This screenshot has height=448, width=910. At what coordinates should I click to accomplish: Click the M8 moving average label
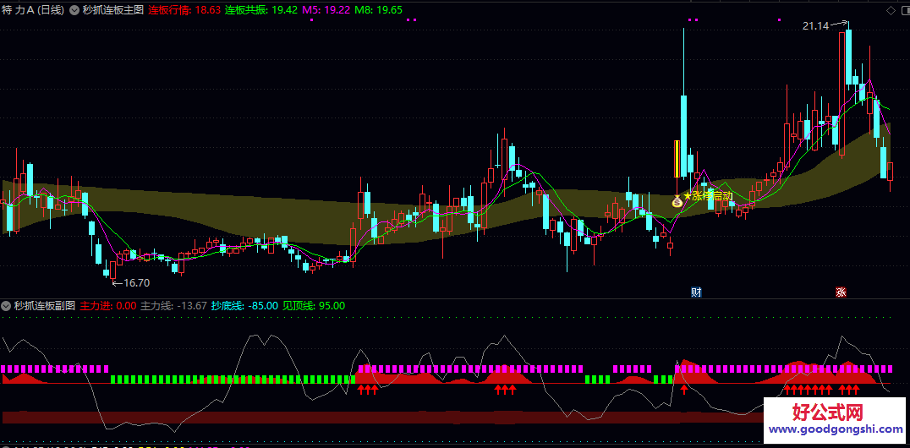(x=378, y=11)
